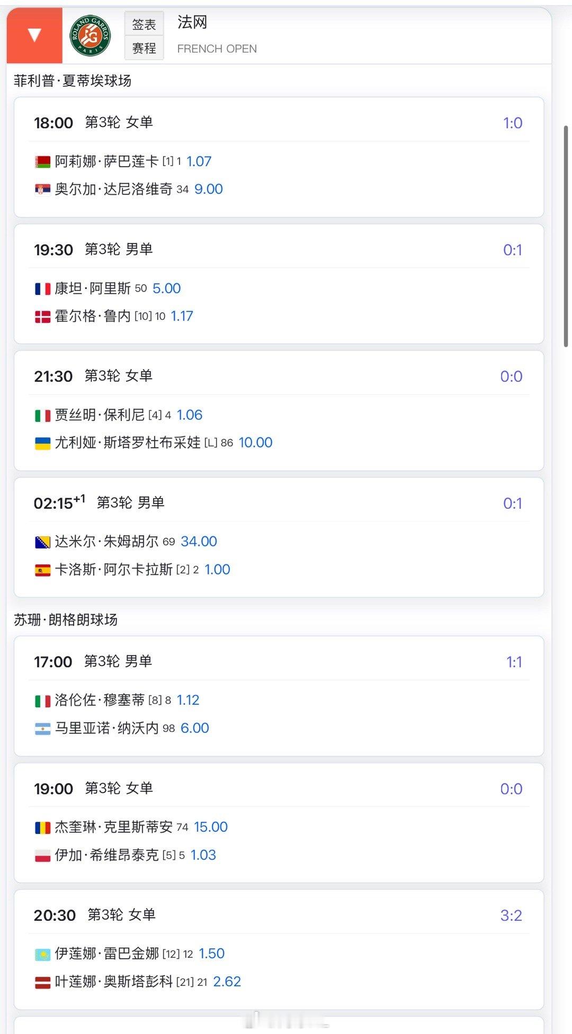Click the France flag beside 康坦·阿里斯
The image size is (572, 1034).
tap(42, 289)
